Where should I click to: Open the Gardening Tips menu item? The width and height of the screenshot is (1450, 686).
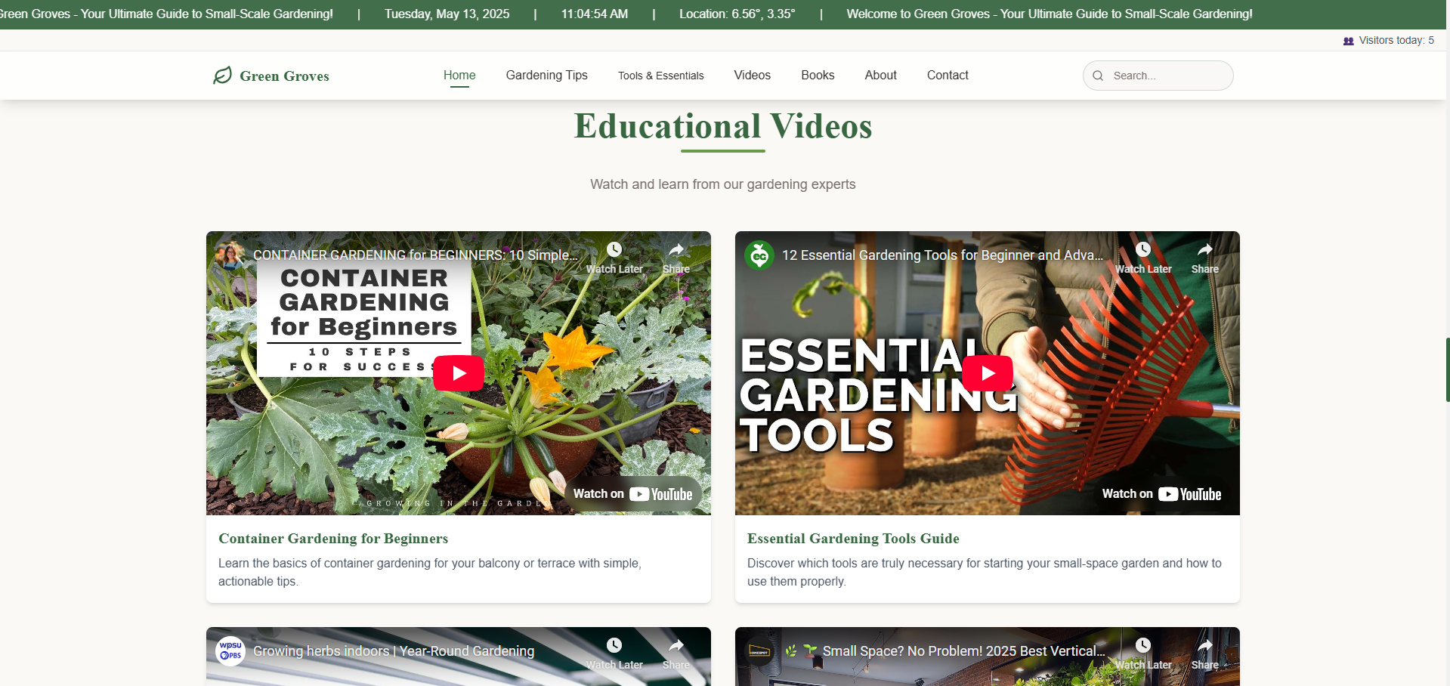(x=546, y=75)
